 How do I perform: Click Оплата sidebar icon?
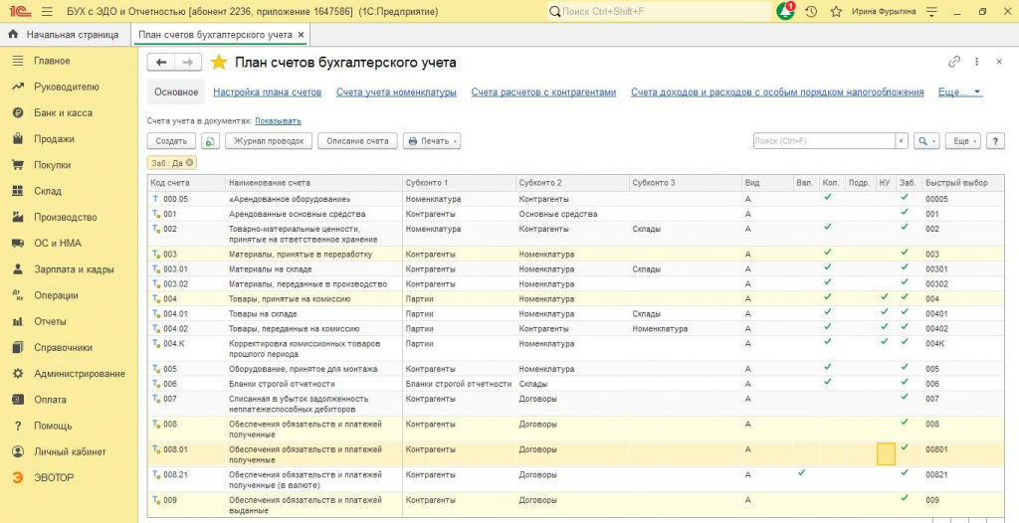(18, 400)
